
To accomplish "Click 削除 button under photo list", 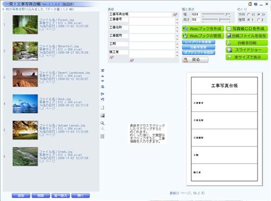I will click(x=41, y=196).
